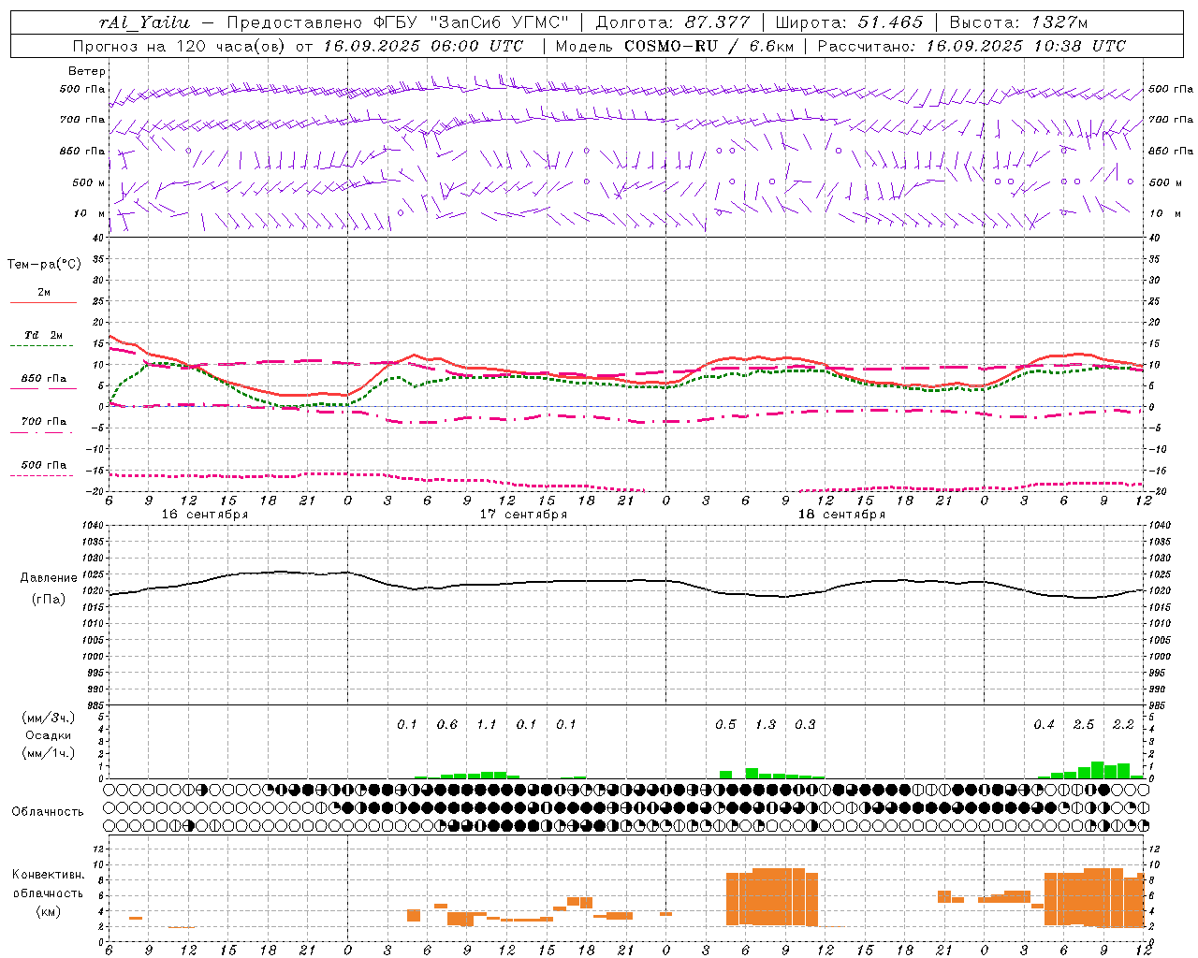This screenshot has width=1198, height=958.
Task: Select the Тем-ра(°C) panel title
Action: (x=44, y=265)
